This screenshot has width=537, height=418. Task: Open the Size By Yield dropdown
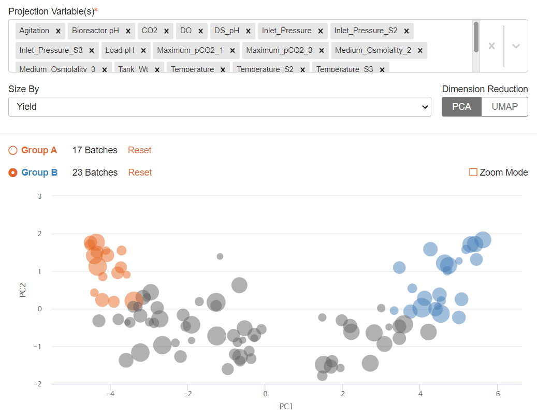coord(220,107)
